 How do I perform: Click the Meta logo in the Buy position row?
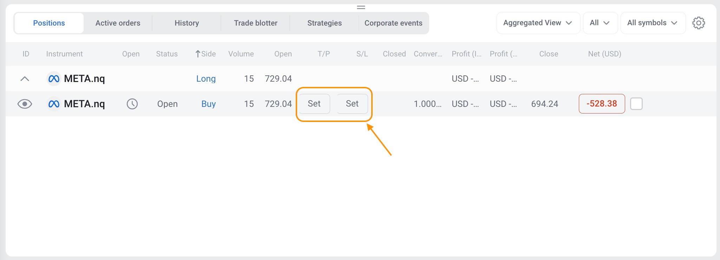pos(54,104)
